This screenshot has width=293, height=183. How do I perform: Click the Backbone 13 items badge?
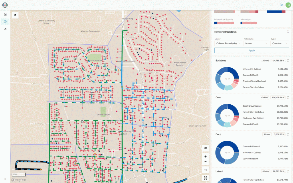click(x=265, y=61)
